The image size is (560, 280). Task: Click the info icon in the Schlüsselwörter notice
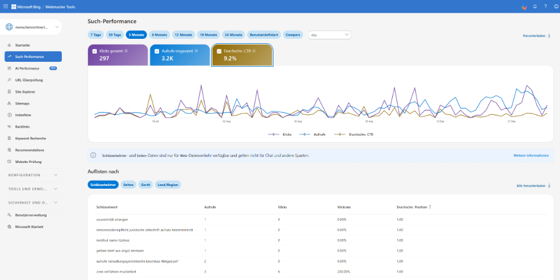point(93,155)
